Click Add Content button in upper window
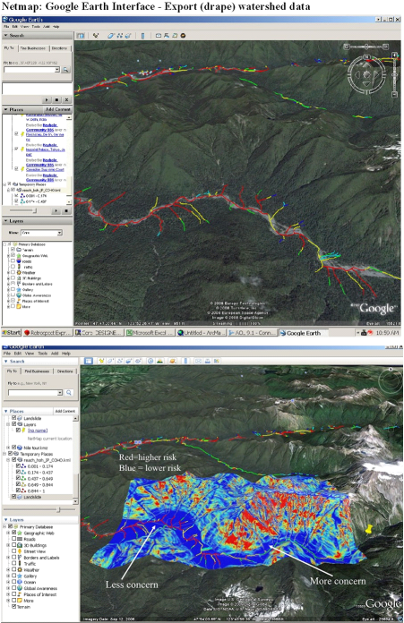 pos(58,109)
